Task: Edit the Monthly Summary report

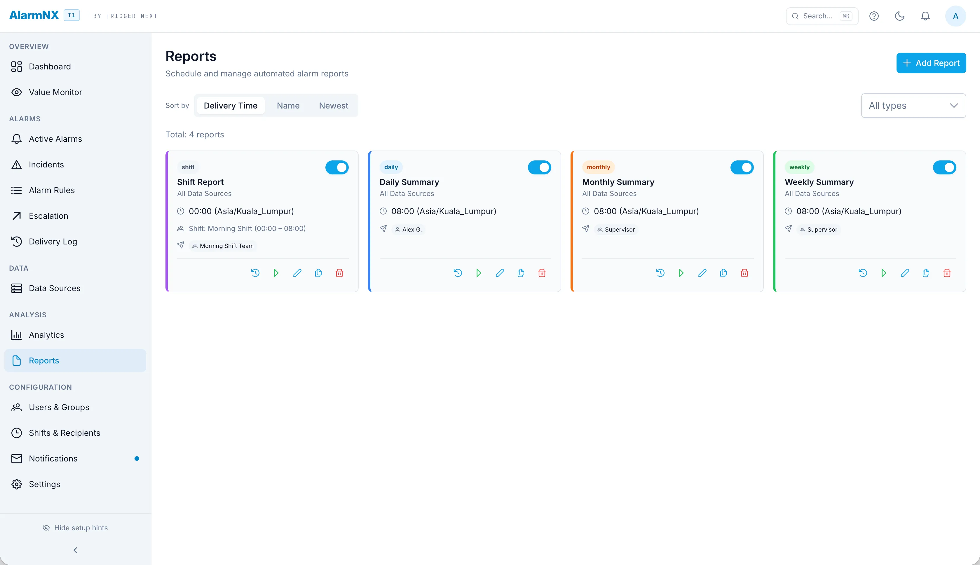Action: pos(702,273)
